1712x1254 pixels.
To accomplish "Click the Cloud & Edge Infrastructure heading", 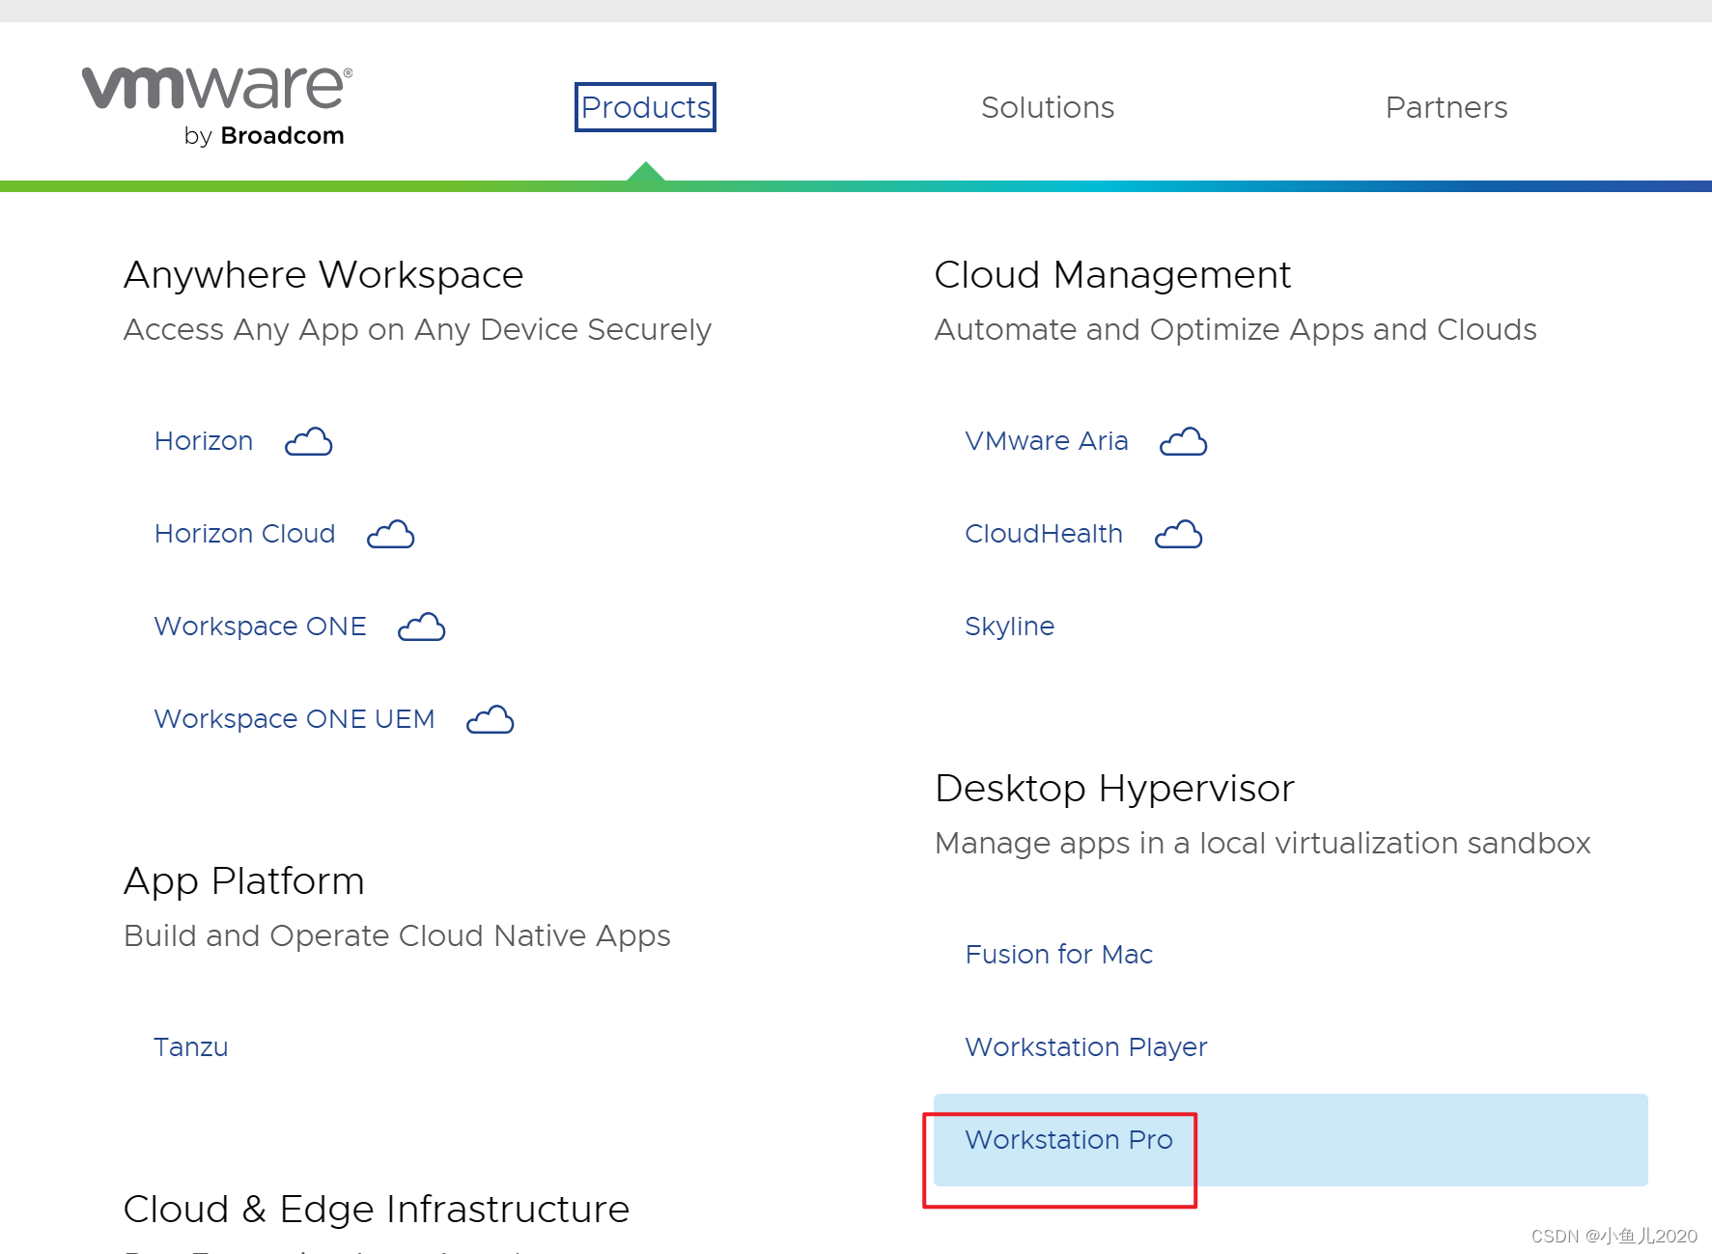I will pyautogui.click(x=377, y=1210).
